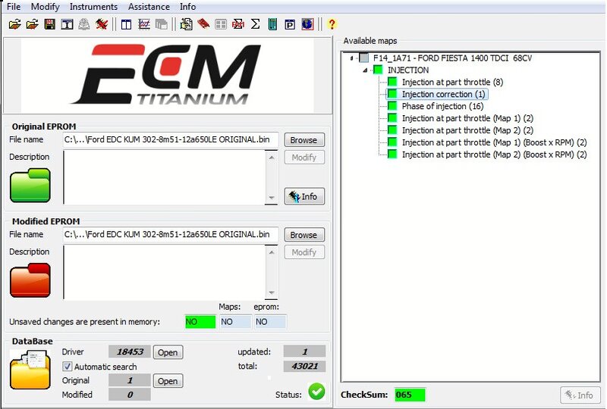Collapse the INJECTION tree node

click(365, 70)
